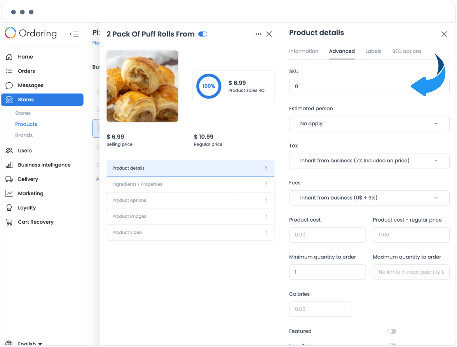Open Marketing in the sidebar
The width and height of the screenshot is (457, 347).
[x=31, y=193]
